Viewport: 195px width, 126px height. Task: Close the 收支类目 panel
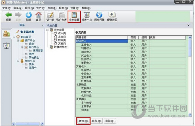coord(188,25)
